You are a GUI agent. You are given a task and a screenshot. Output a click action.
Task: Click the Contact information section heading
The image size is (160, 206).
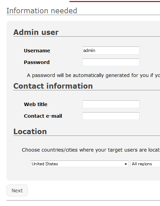tap(53, 86)
